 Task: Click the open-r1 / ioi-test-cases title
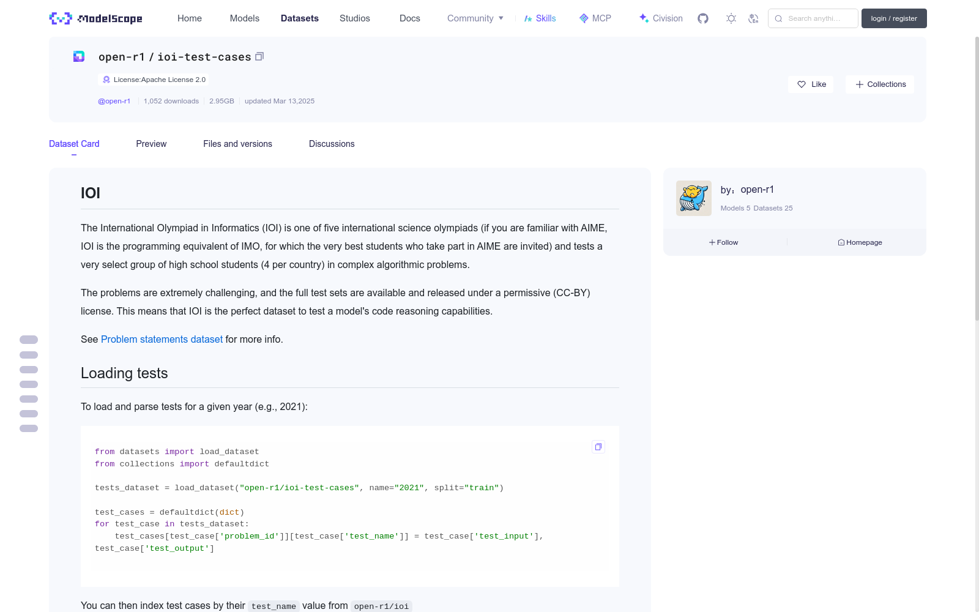pyautogui.click(x=175, y=57)
